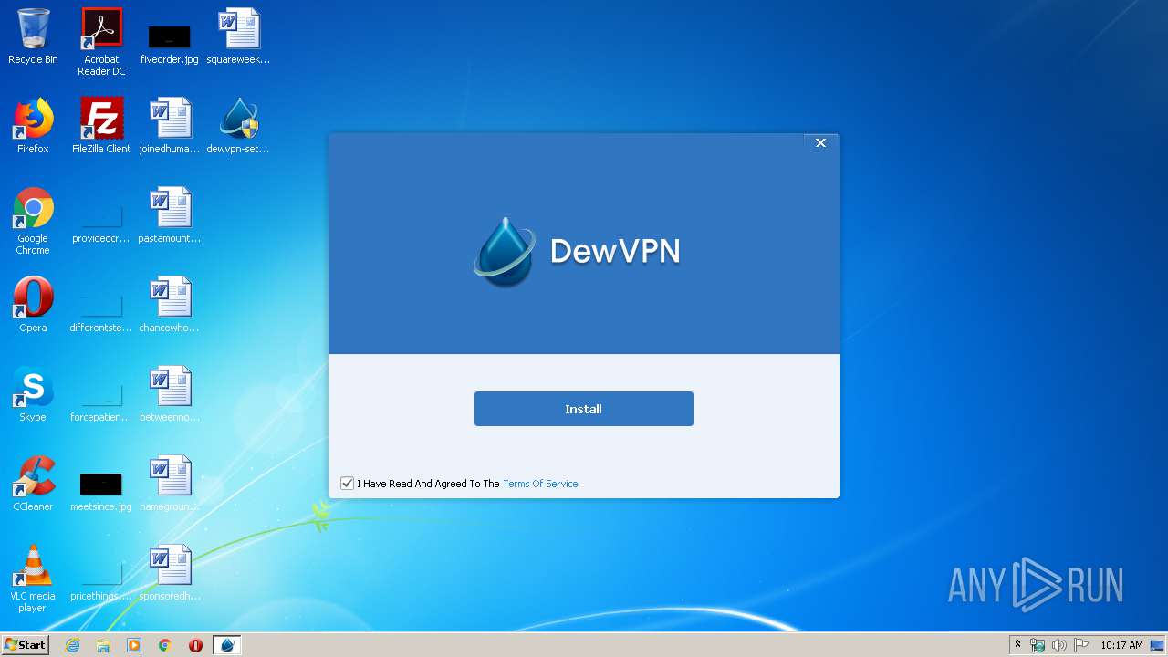Select the squareweek Word document icon
Viewport: 1168px width, 657px height.
tap(238, 36)
